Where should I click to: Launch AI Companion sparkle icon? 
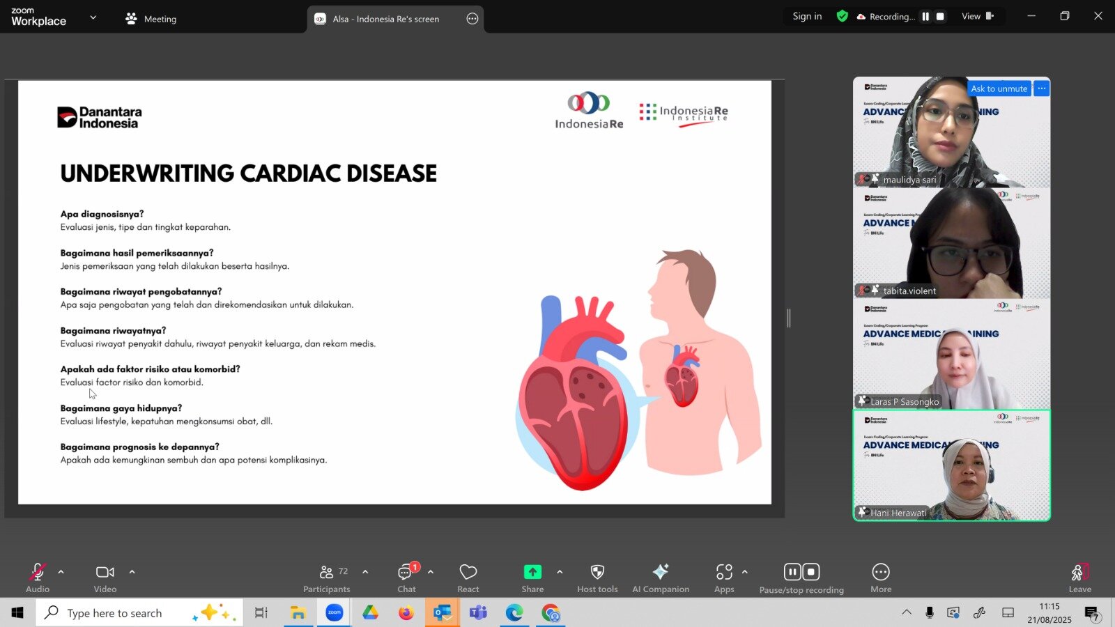click(660, 572)
